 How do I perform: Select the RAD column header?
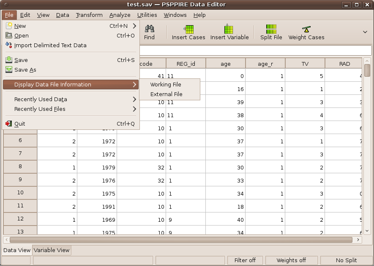(x=344, y=64)
